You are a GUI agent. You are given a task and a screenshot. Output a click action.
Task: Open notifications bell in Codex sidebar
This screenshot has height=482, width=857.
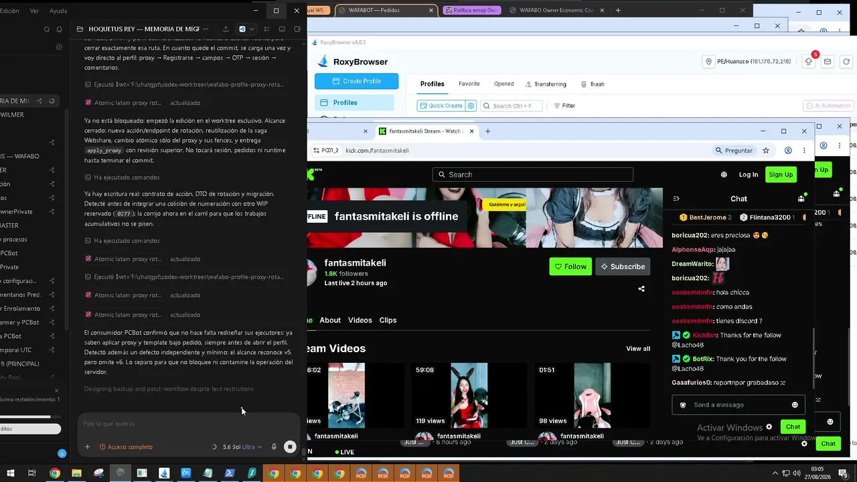pos(59,29)
